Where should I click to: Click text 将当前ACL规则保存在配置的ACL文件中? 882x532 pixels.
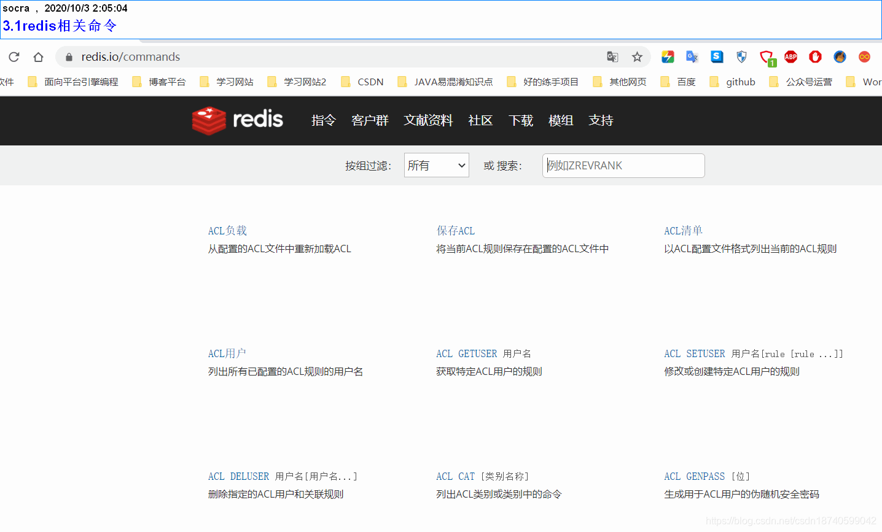pos(523,249)
